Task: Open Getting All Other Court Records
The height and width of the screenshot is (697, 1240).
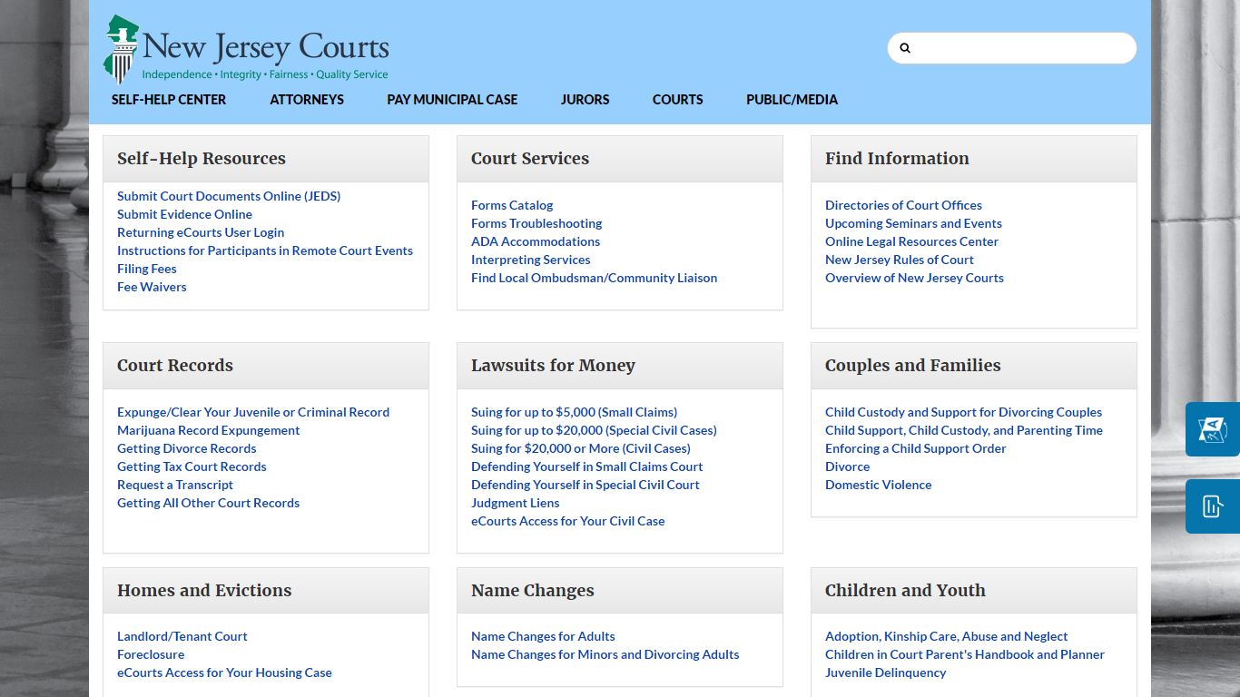Action: pos(208,503)
